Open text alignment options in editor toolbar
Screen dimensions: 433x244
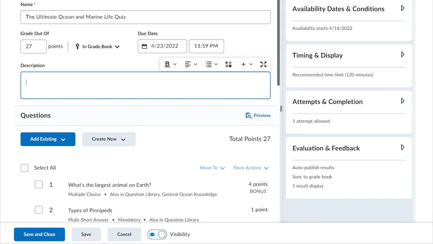click(x=191, y=64)
